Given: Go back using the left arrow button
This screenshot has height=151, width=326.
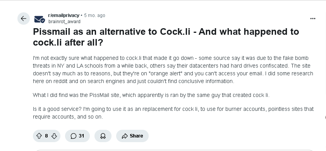Looking at the screenshot, I should point(24,19).
